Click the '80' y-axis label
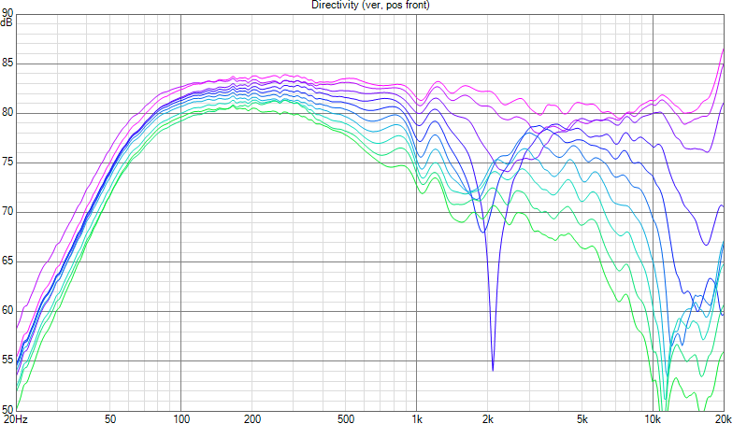This screenshot has height=438, width=747. pyautogui.click(x=7, y=113)
